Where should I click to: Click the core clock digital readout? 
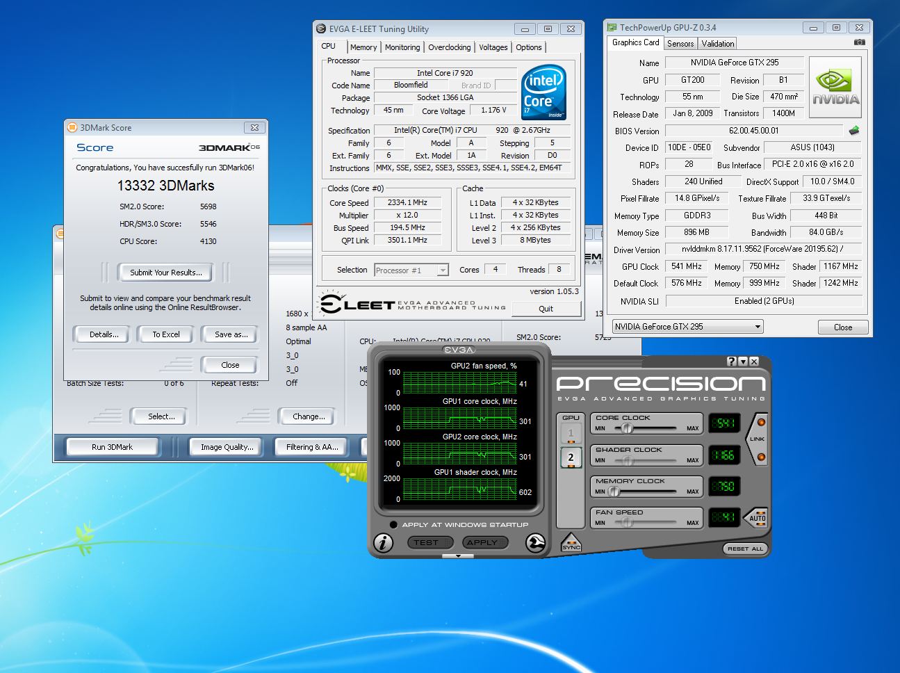[x=725, y=423]
